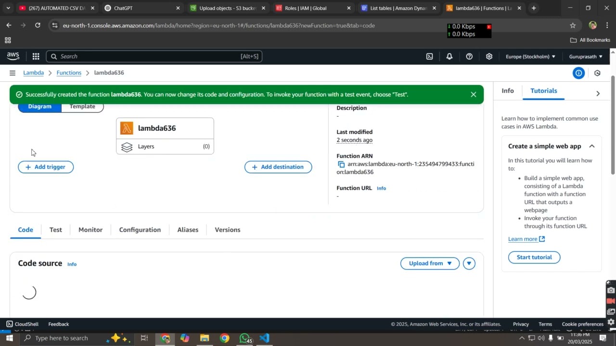Toggle the Lambda side navigation hamburger
This screenshot has height=346, width=616.
pyautogui.click(x=12, y=73)
